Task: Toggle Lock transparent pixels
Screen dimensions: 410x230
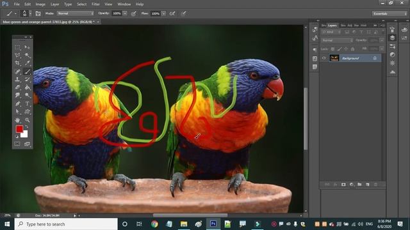Action: click(x=332, y=49)
